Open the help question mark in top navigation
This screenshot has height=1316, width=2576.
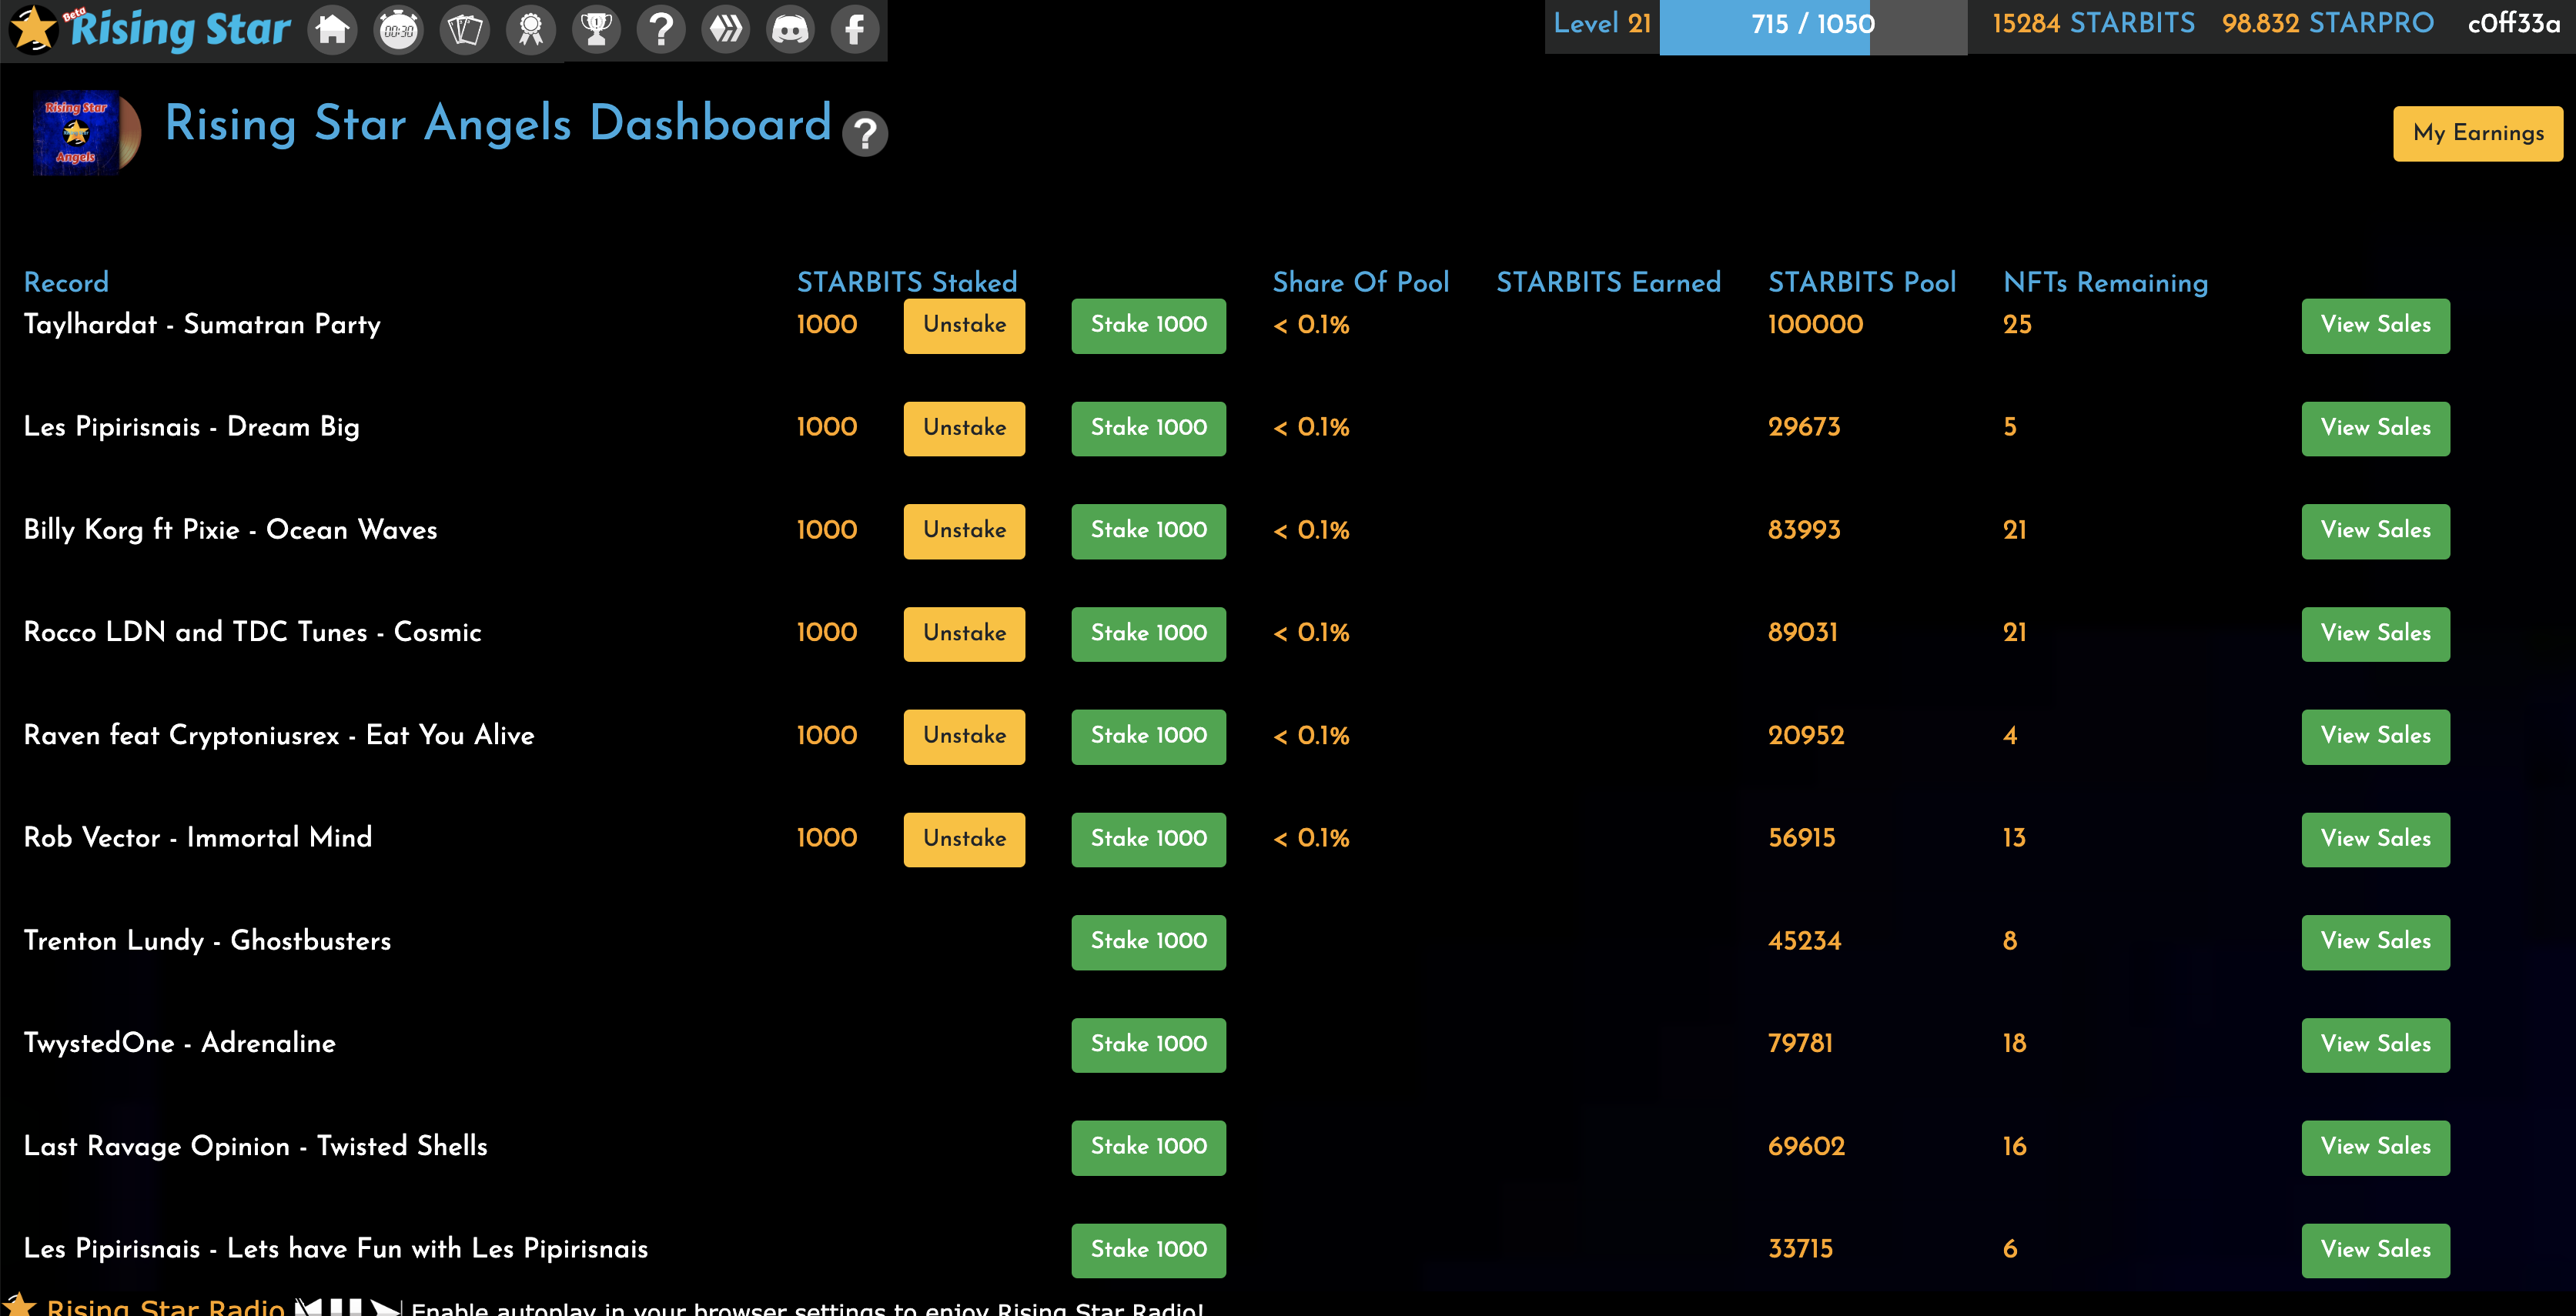(x=661, y=30)
